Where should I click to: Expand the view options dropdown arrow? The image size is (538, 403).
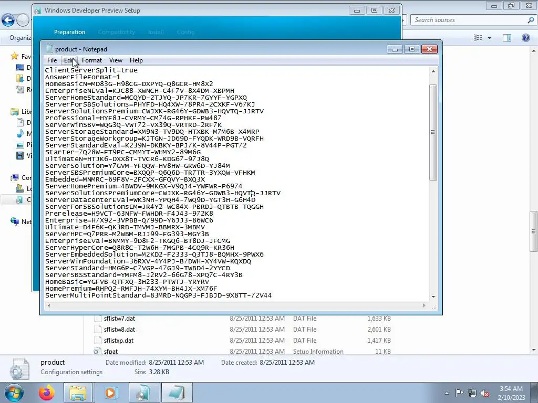pos(489,38)
